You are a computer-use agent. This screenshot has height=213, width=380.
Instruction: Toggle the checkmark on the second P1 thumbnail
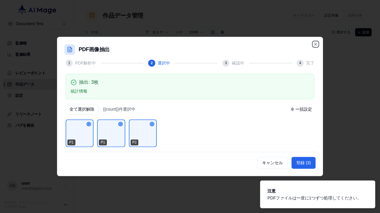[120, 124]
